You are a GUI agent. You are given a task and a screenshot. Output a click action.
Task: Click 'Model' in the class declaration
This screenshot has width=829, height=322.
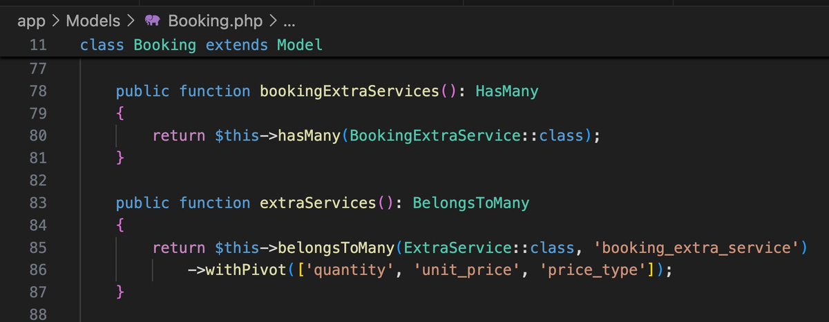click(300, 46)
